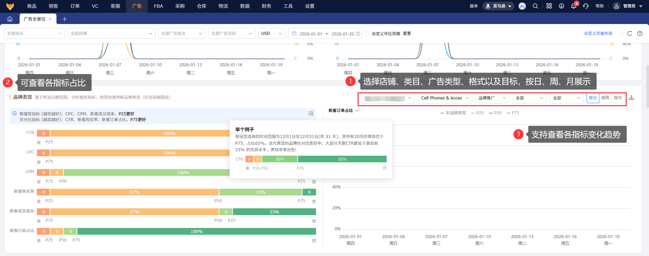Switch view to 按周 (weekly)
The width and height of the screenshot is (649, 256).
pyautogui.click(x=605, y=98)
